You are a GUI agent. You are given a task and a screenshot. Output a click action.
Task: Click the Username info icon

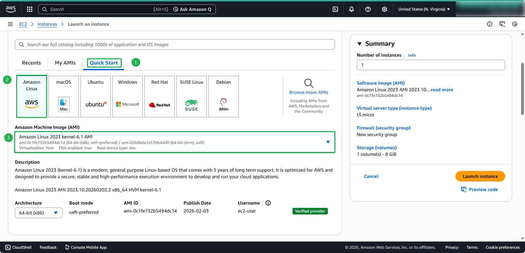coord(268,203)
